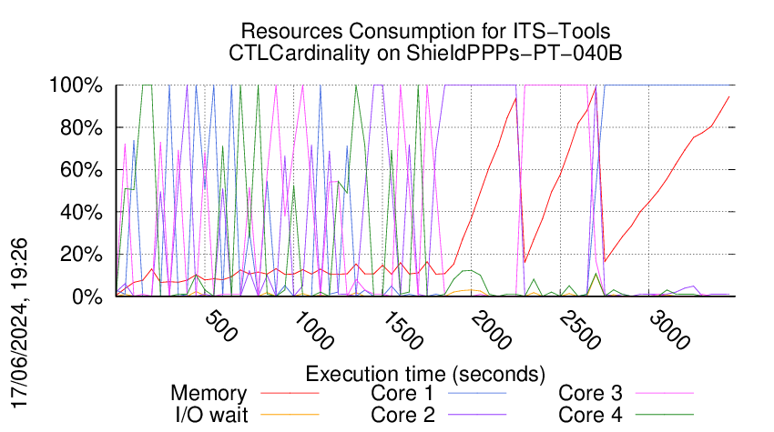
Task: Click the Core 2 legend label
Action: pyautogui.click(x=402, y=415)
